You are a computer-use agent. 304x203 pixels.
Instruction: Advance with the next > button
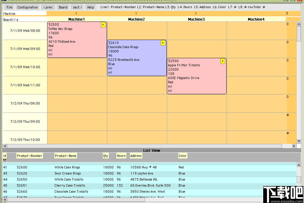(77, 7)
